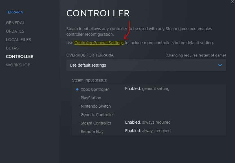Select the Controller tab in sidebar

pyautogui.click(x=20, y=56)
